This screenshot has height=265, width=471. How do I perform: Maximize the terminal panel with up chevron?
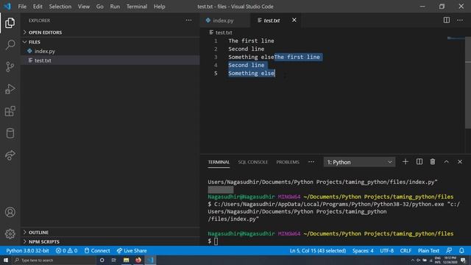447,162
